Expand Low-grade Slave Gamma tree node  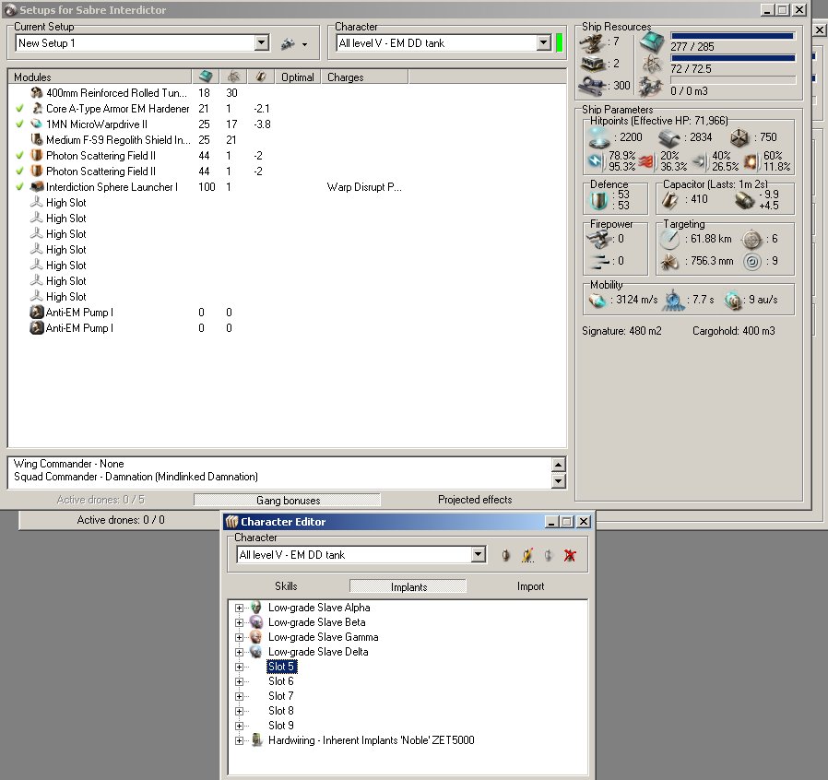coord(239,637)
